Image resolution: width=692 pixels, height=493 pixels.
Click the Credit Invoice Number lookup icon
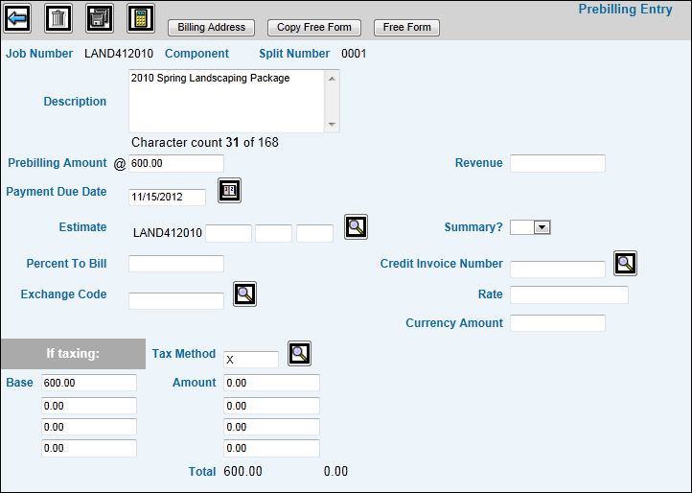(x=625, y=264)
